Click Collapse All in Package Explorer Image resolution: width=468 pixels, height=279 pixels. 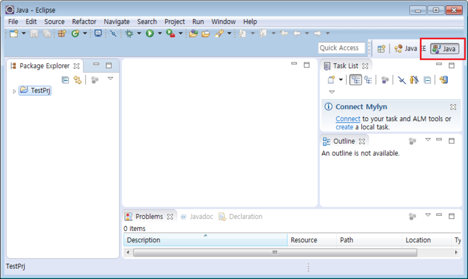pyautogui.click(x=65, y=80)
